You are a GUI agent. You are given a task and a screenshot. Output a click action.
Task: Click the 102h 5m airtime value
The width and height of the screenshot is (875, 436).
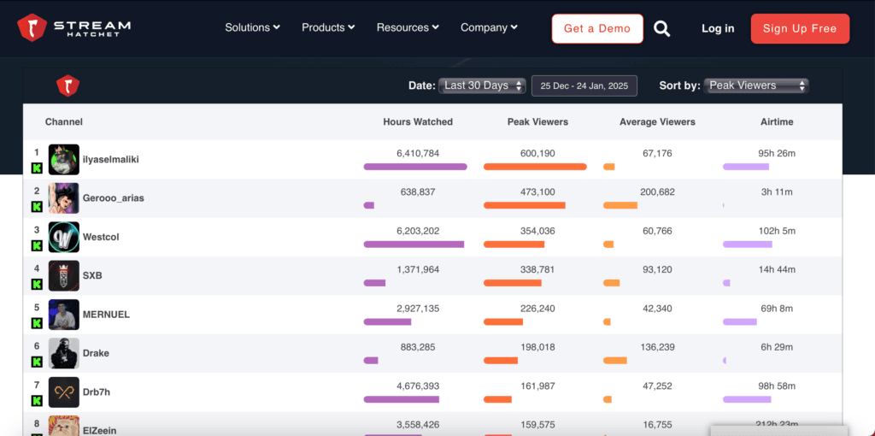(777, 231)
